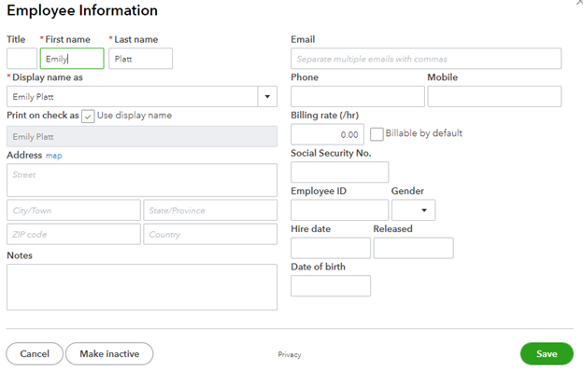Viewport: 583px width, 371px height.
Task: Click the Last name field containing Platt
Action: coord(140,59)
